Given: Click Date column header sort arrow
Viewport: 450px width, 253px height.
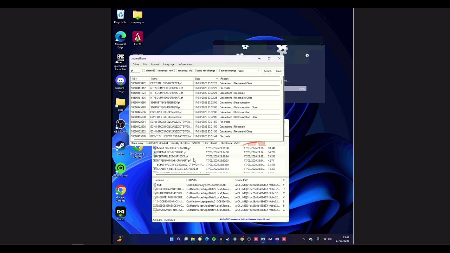Looking at the screenshot, I should tap(217, 79).
